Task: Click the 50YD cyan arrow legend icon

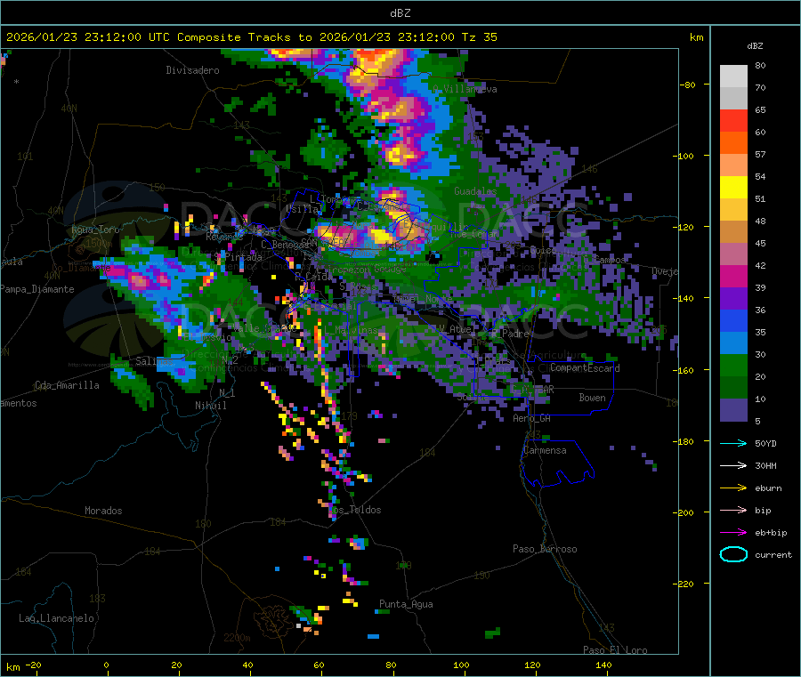Action: 733,443
